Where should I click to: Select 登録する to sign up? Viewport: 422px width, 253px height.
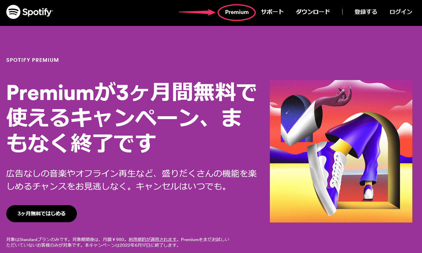tap(366, 12)
